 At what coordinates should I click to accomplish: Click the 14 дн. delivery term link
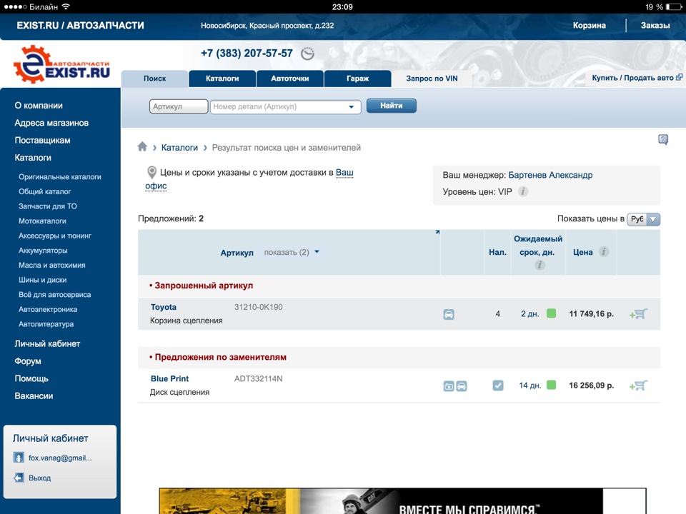click(530, 385)
